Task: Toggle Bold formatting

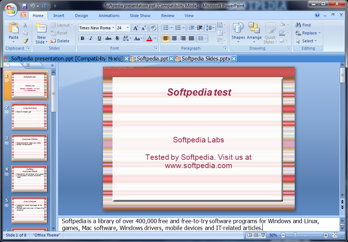Action: [x=82, y=38]
